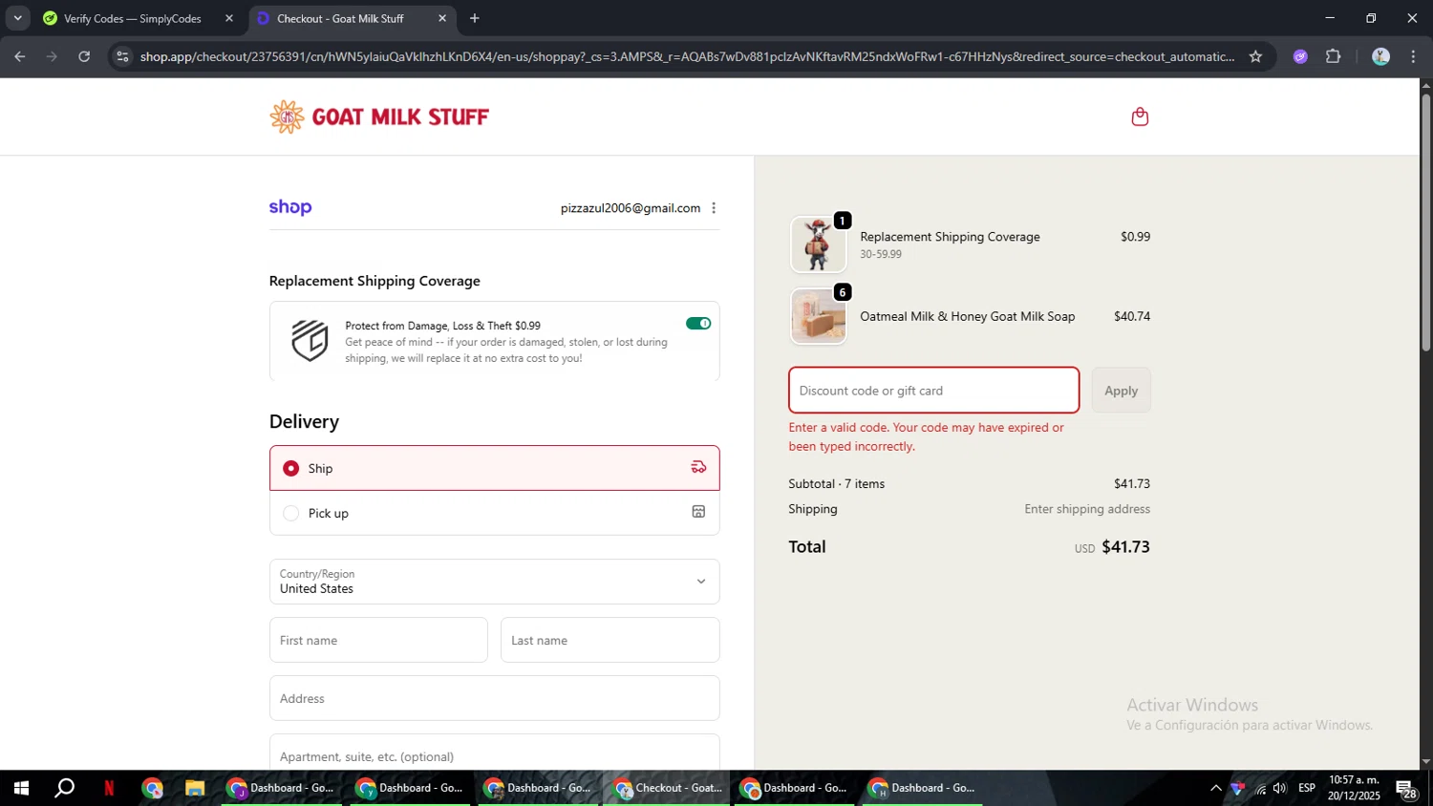Open the volume control in system tray

(x=1280, y=788)
